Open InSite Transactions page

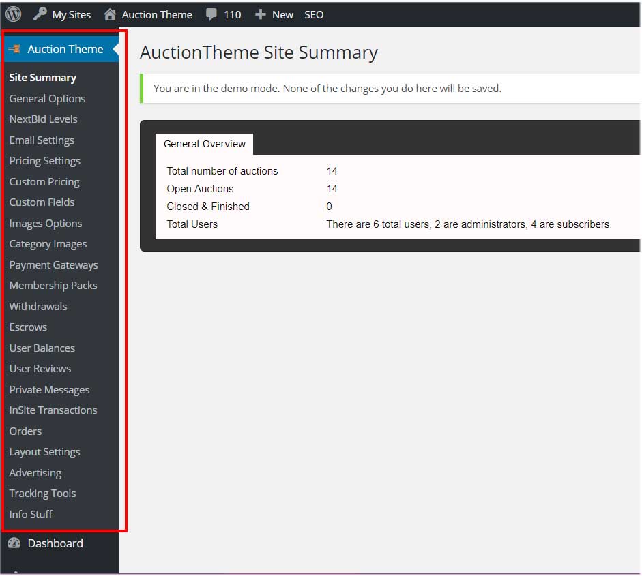tap(53, 410)
